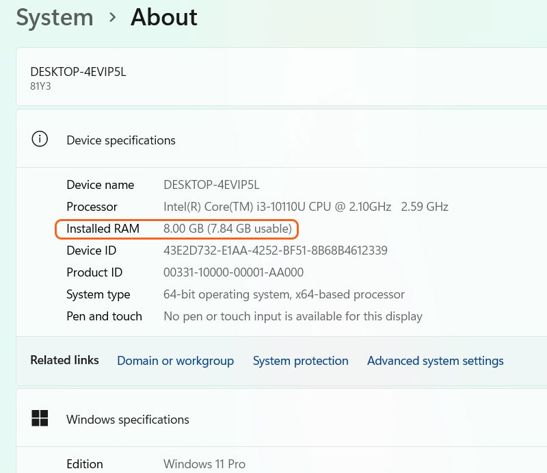
Task: Click the Processor label
Action: point(92,207)
